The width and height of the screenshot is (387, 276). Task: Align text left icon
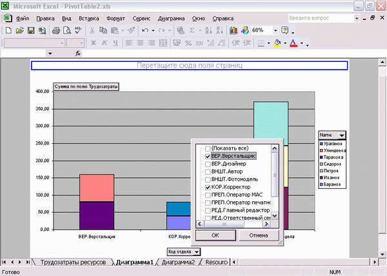point(129,43)
